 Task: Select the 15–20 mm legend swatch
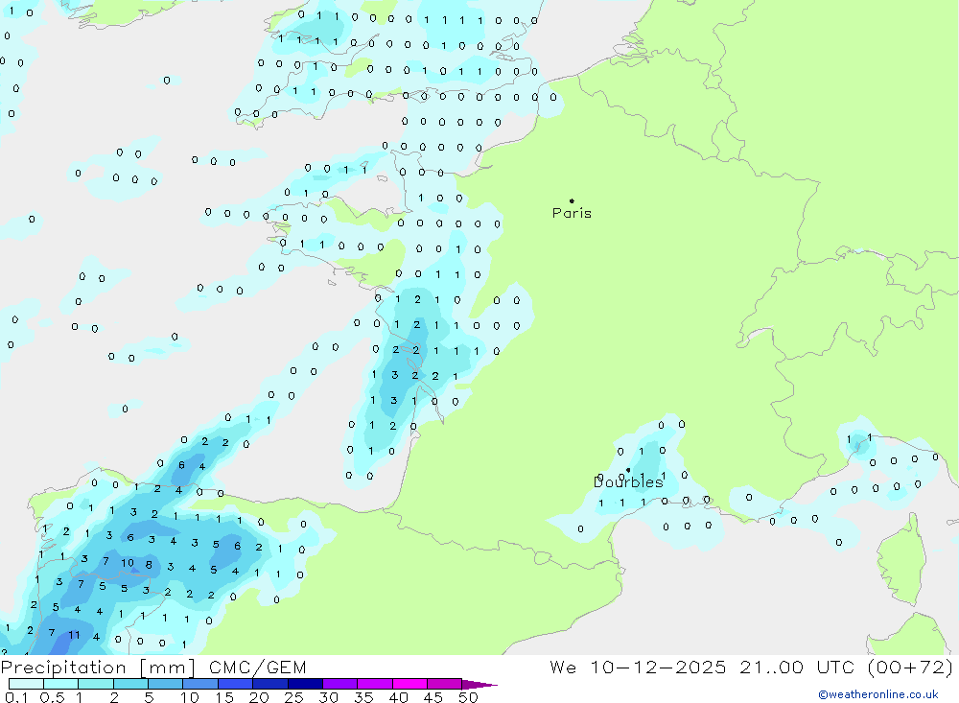235,684
